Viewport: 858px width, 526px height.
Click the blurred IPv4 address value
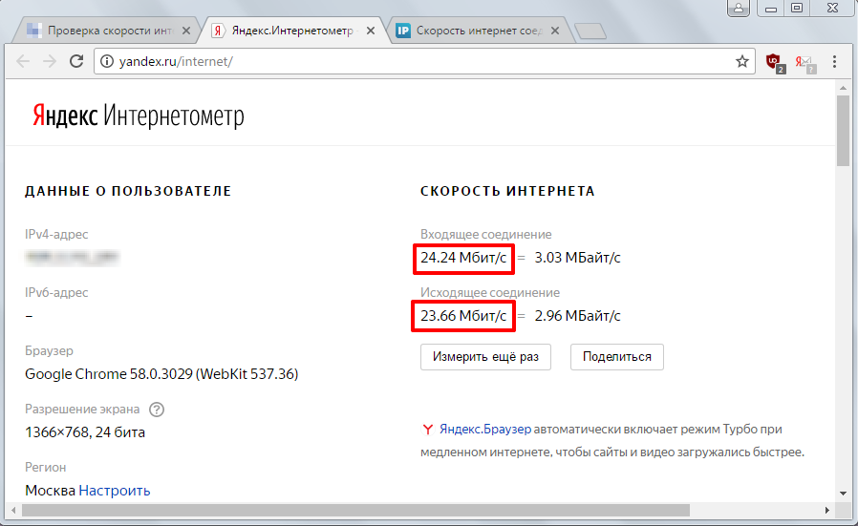72,257
